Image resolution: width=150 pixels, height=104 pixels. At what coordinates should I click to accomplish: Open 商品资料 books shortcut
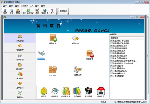[77, 92]
